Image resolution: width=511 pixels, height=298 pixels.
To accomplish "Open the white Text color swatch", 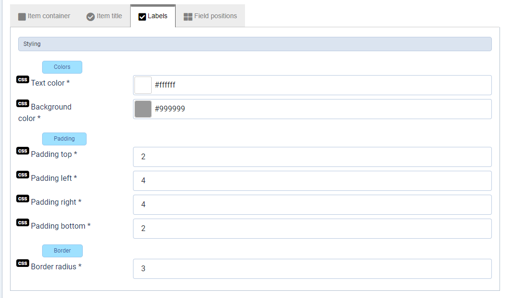I will pyautogui.click(x=143, y=85).
